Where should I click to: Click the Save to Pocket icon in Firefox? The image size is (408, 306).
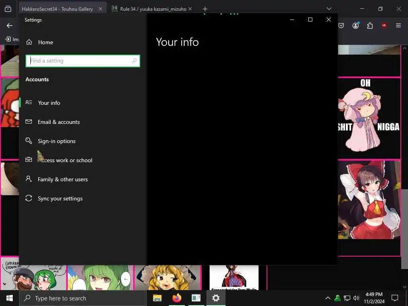[x=341, y=25]
